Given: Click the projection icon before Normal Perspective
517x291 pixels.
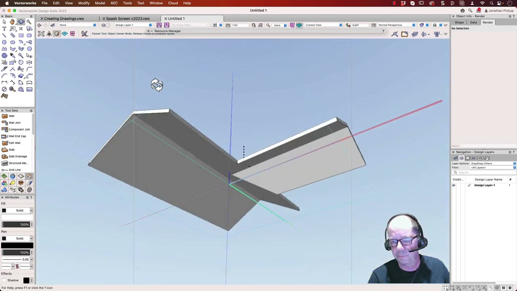Looking at the screenshot, I should point(374,25).
